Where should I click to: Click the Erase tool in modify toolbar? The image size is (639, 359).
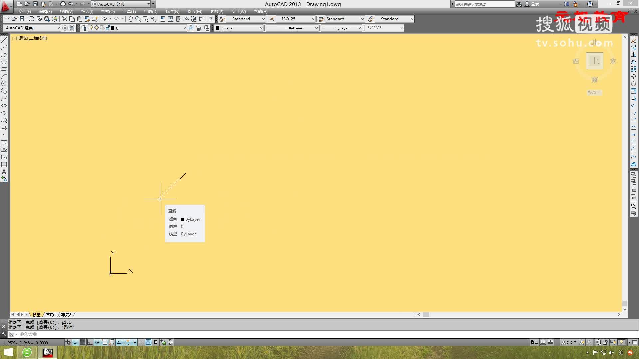point(634,40)
